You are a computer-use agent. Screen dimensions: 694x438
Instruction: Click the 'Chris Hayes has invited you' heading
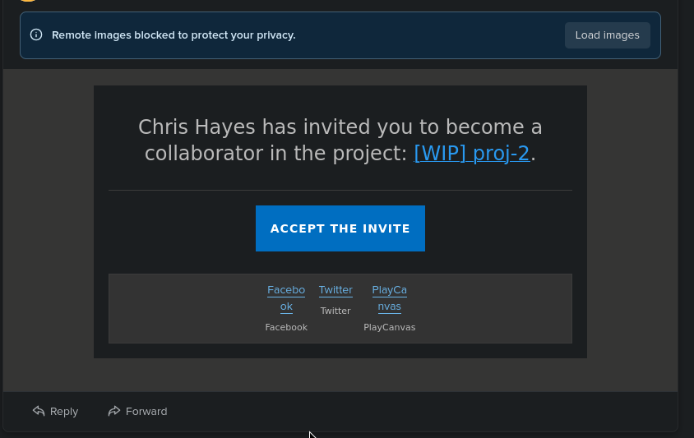[340, 127]
